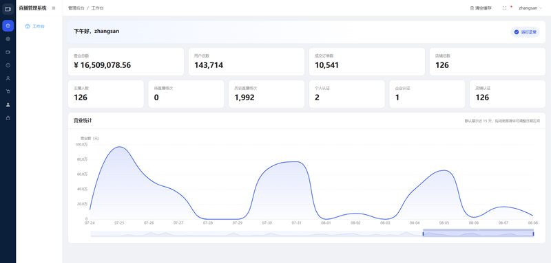Image resolution: width=551 pixels, height=263 pixels.
Task: Open the solid person icon in sidebar
Action: click(x=8, y=104)
